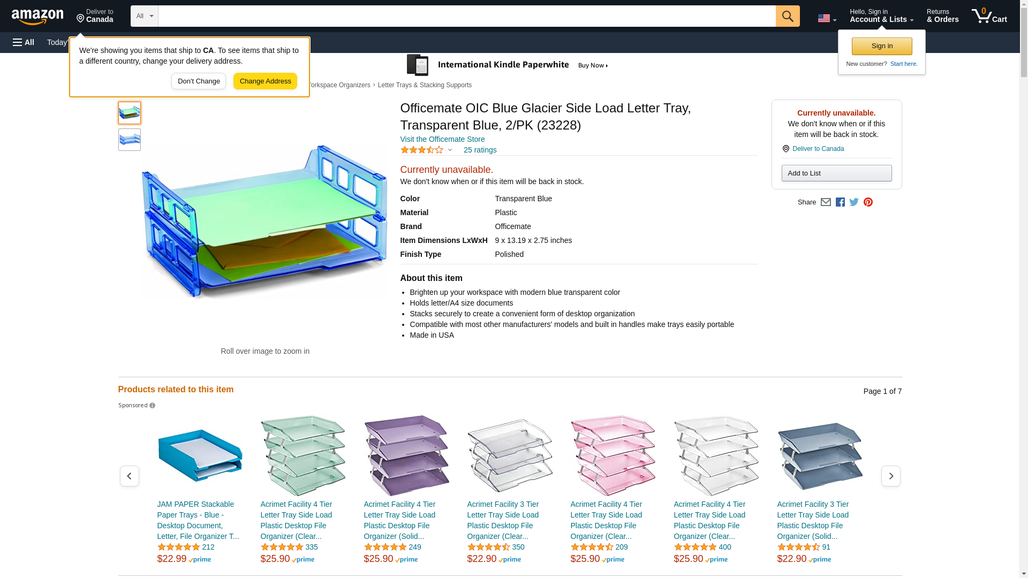Click the Add to List button
Screen dimensions: 1028x578
836,173
